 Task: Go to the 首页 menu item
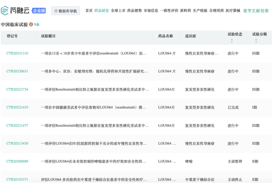click(x=89, y=11)
